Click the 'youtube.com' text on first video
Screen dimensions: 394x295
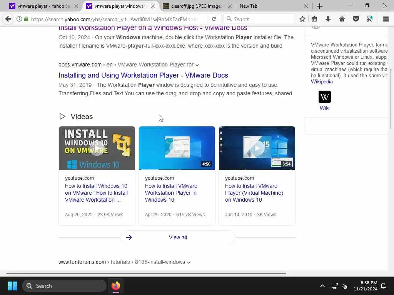(x=79, y=178)
